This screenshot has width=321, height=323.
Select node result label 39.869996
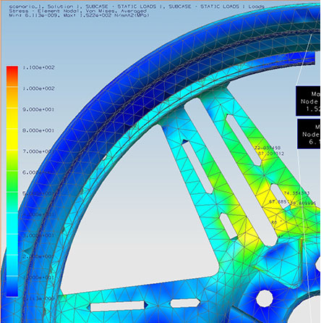303,204
